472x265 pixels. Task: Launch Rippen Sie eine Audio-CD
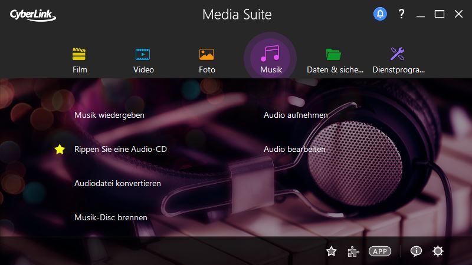(120, 150)
